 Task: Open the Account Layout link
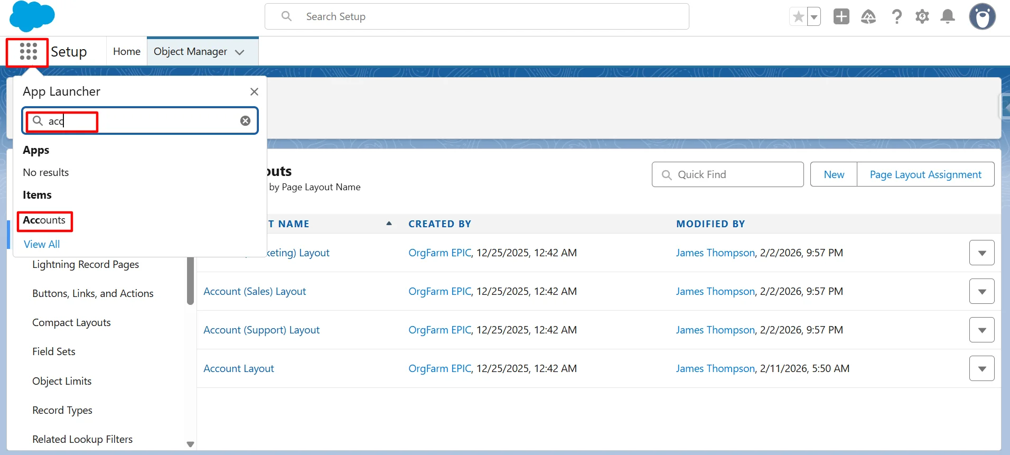point(239,368)
